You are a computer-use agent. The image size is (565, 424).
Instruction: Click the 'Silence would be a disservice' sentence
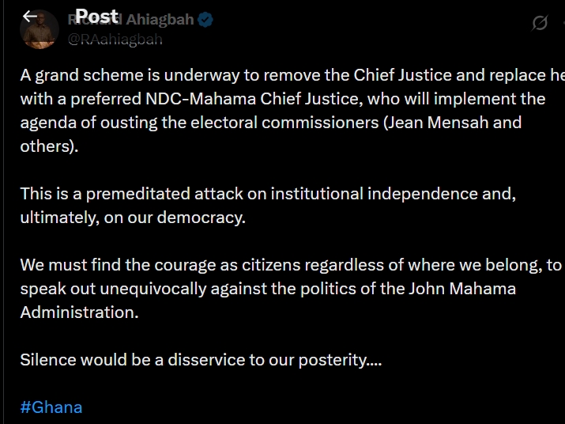tap(201, 360)
